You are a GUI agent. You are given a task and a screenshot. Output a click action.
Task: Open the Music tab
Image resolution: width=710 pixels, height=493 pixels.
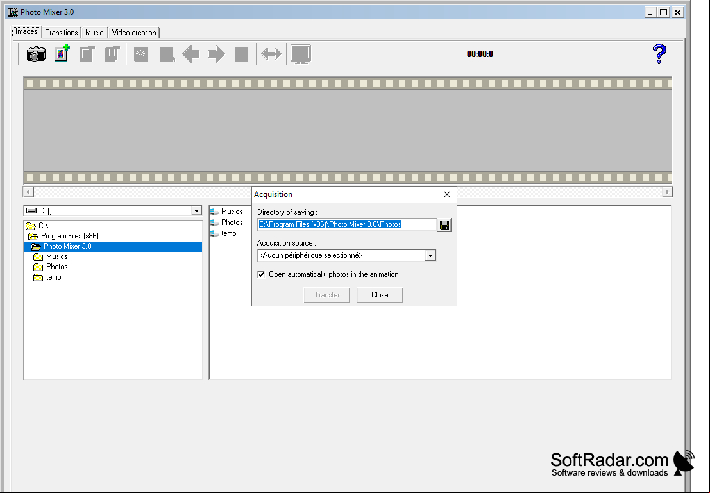[94, 33]
